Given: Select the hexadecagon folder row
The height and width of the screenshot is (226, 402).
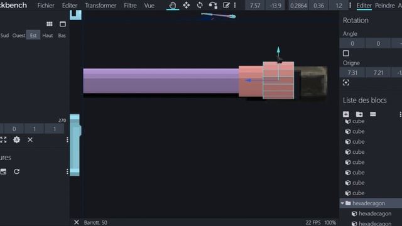Looking at the screenshot, I should pos(371,203).
